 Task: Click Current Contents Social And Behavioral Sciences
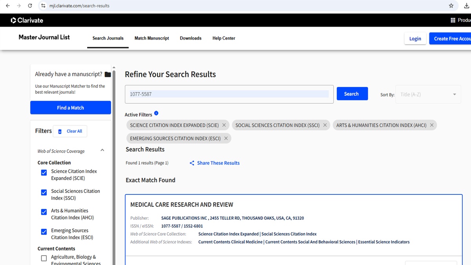tap(310, 242)
